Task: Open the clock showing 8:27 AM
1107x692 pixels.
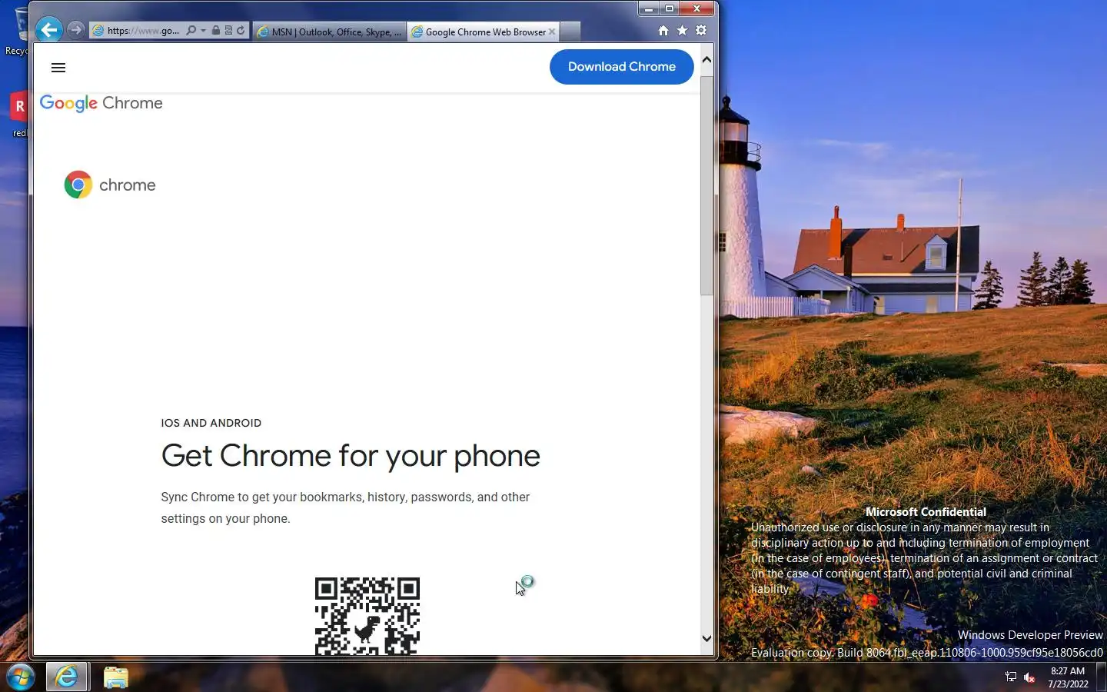Action: pyautogui.click(x=1068, y=677)
